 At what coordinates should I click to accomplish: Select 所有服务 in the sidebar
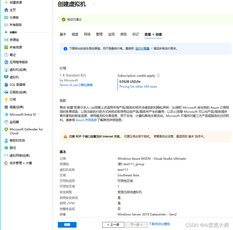click(16, 25)
